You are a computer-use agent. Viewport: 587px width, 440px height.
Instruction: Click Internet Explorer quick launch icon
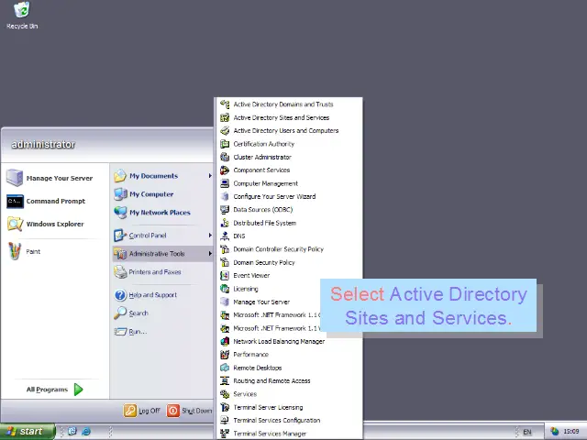click(85, 432)
